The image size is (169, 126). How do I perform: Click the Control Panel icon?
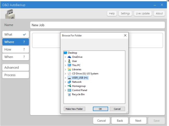69,90
